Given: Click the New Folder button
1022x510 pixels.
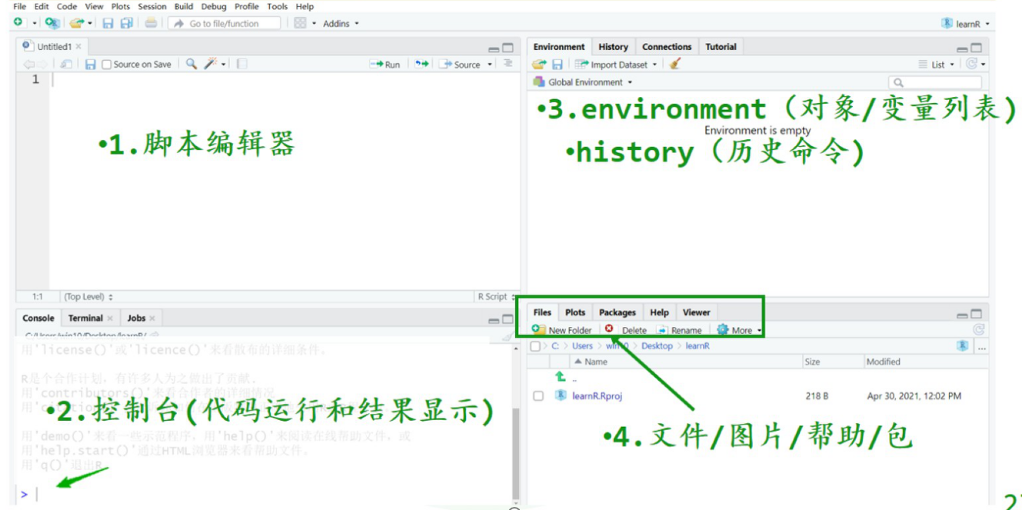Looking at the screenshot, I should (x=562, y=330).
